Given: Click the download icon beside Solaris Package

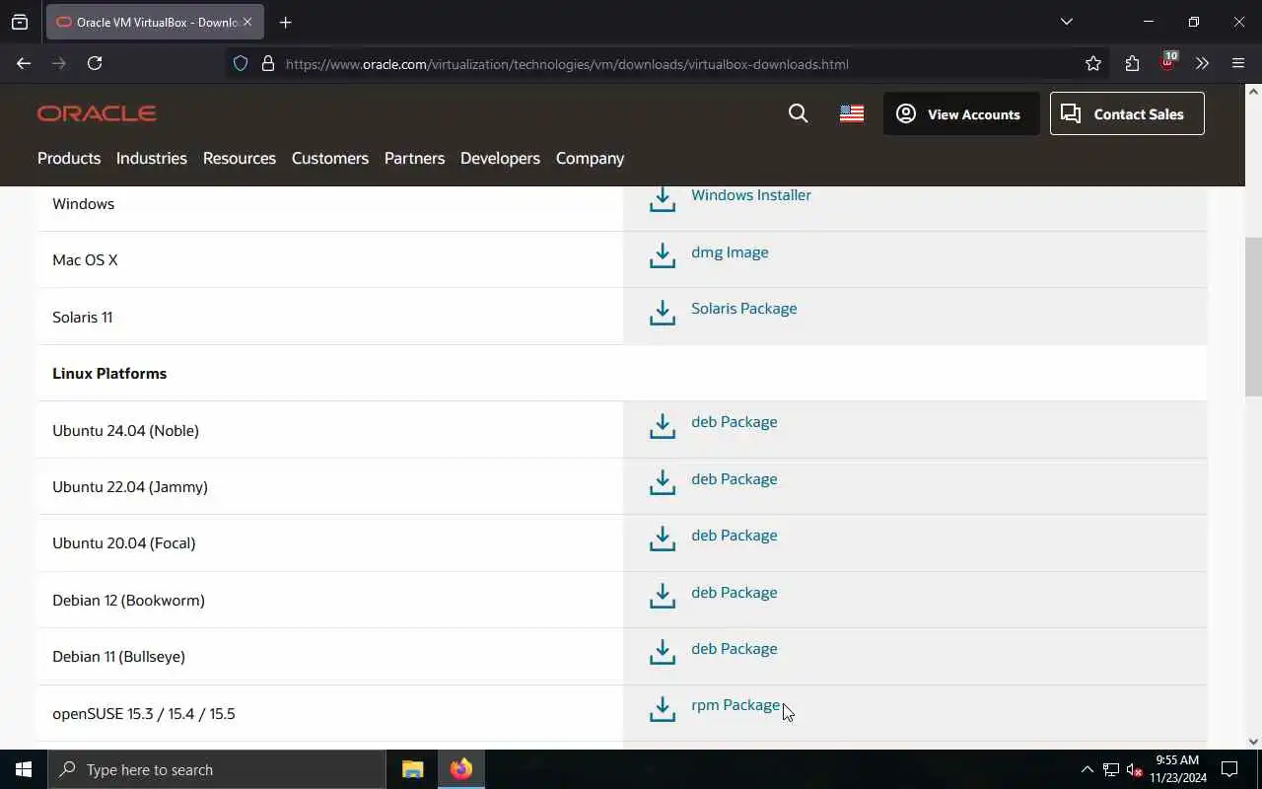Looking at the screenshot, I should point(663,312).
